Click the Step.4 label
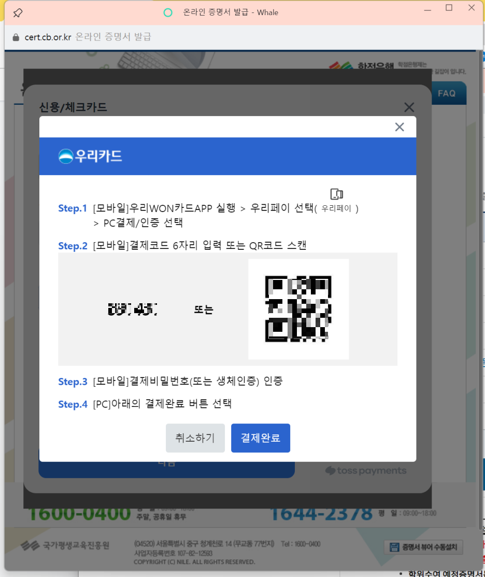The height and width of the screenshot is (577, 485). 73,404
